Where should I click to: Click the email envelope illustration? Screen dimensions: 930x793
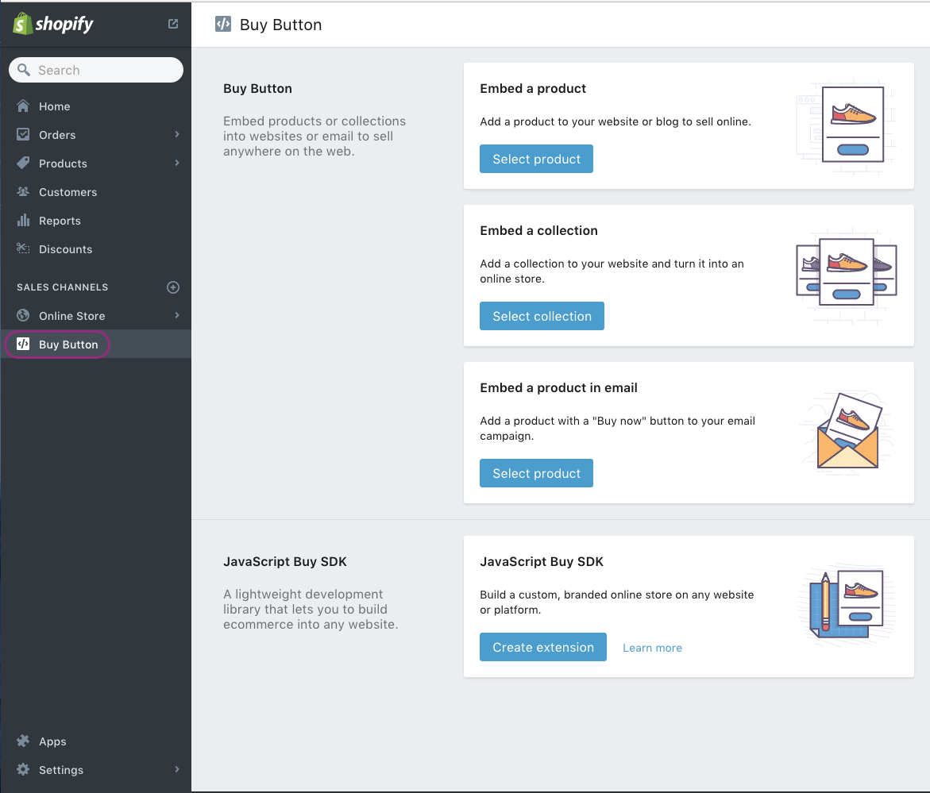[x=847, y=433]
